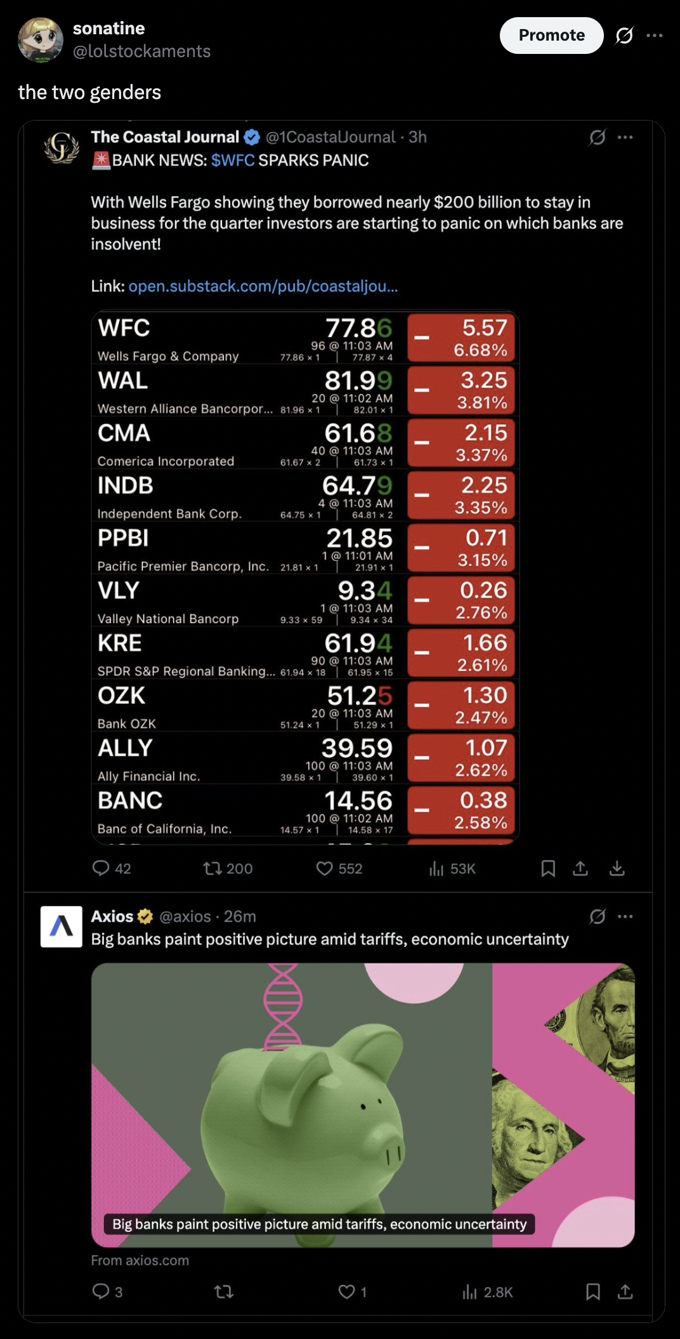The width and height of the screenshot is (680, 1339).
Task: Reply to The Coastal Journal post
Action: [x=112, y=868]
